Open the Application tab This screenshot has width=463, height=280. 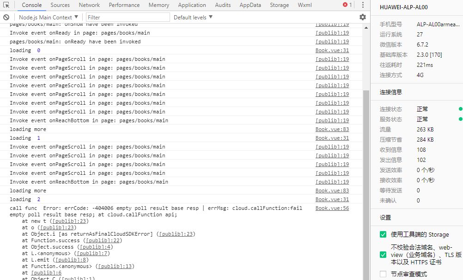coord(192,5)
